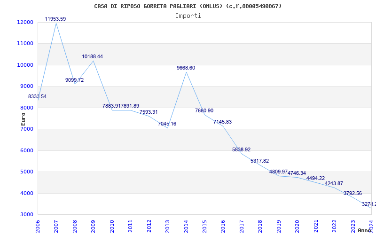Select the 7883.91 data label
Image resolution: width=376 pixels, height=235 pixels.
click(111, 106)
